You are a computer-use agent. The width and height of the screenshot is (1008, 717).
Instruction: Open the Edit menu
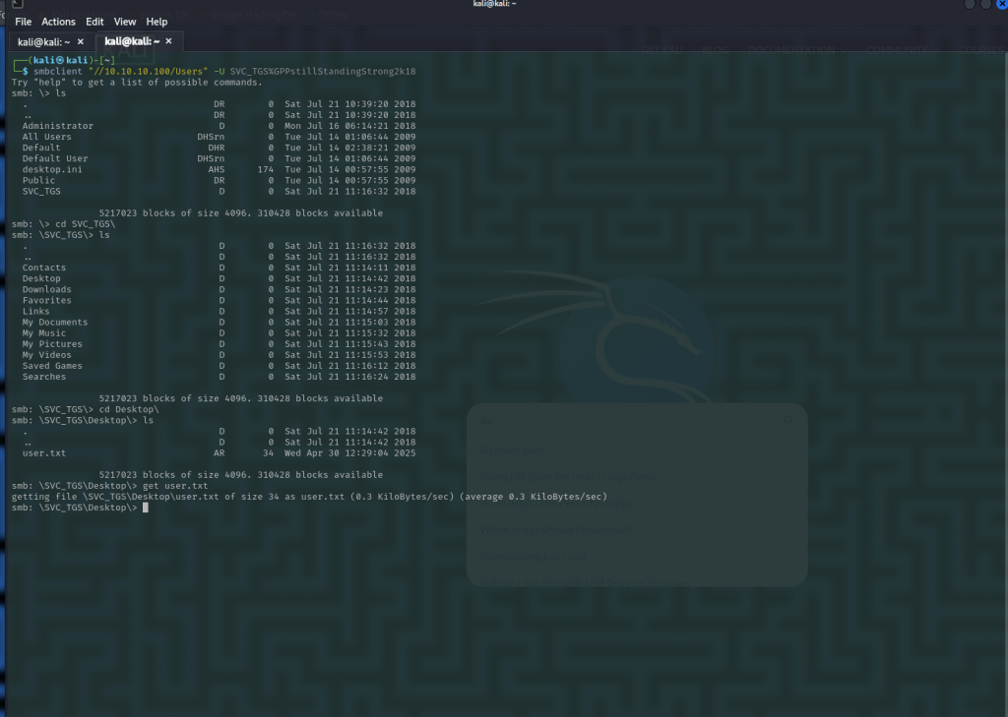click(x=94, y=22)
